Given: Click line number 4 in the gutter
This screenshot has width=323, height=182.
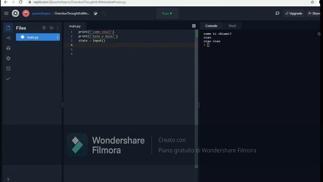Looking at the screenshot, I should pyautogui.click(x=72, y=45).
